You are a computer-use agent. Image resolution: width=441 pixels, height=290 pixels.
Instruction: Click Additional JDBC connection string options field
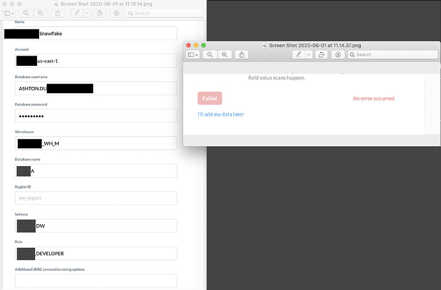tap(96, 280)
